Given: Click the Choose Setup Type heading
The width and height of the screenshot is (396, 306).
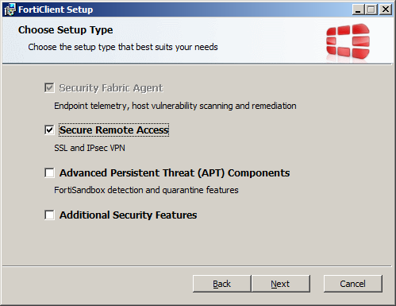Looking at the screenshot, I should point(66,30).
